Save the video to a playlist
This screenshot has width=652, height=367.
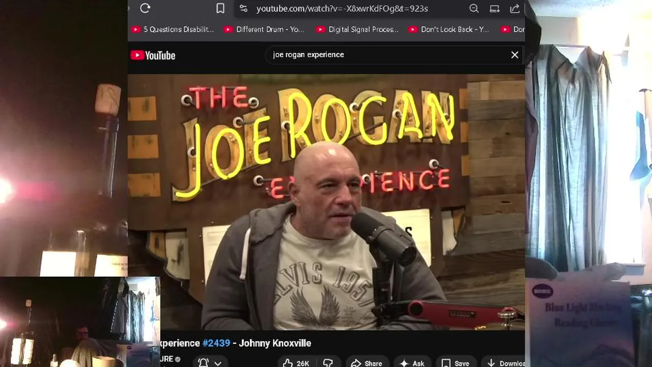pyautogui.click(x=455, y=363)
